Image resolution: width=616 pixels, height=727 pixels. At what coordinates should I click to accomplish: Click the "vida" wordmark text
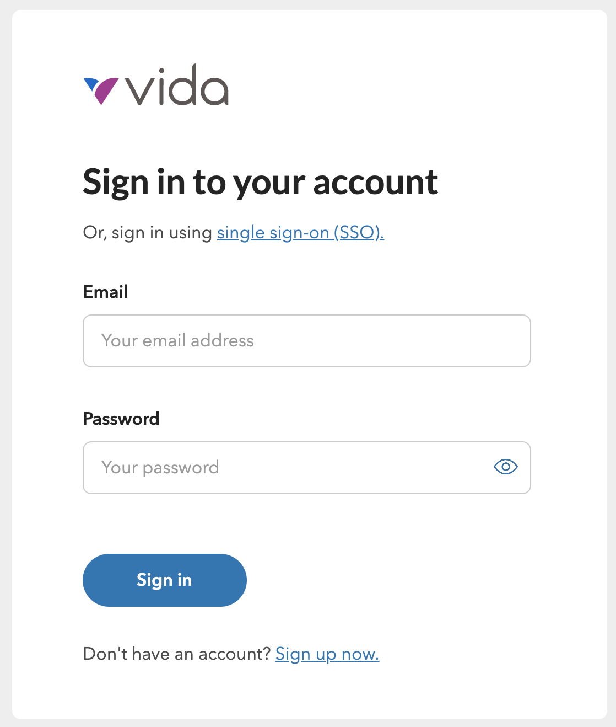[177, 87]
